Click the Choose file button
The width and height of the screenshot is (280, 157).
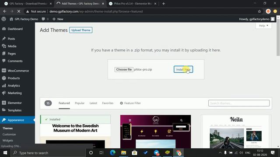[124, 69]
